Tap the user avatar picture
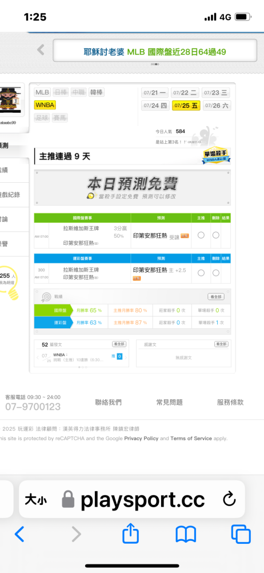 [x=12, y=99]
